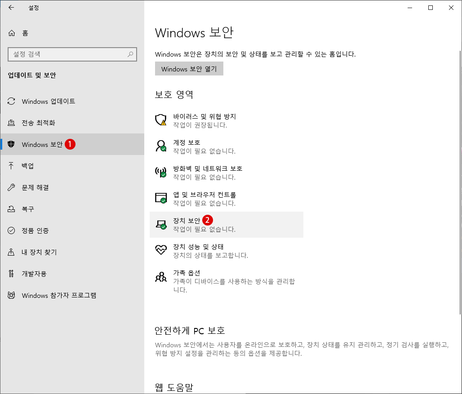The width and height of the screenshot is (462, 394).
Task: Click the 백업 upward arrow icon
Action: pos(11,166)
